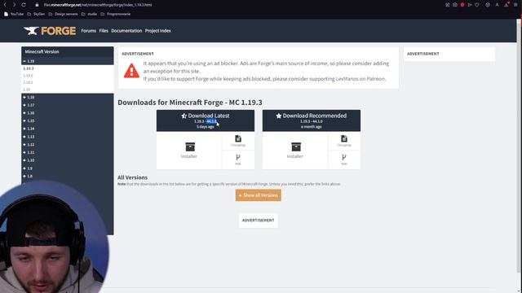Click the "Downloads for Minecraft Forge - MC 1.19.3" heading
The image size is (522, 293).
pos(190,103)
